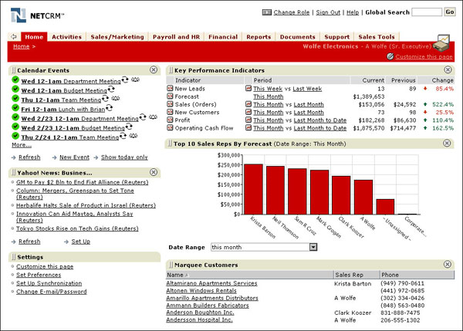The image size is (463, 331).
Task: Open trend graph icon for Sales (Orders) period
Action: [248, 104]
